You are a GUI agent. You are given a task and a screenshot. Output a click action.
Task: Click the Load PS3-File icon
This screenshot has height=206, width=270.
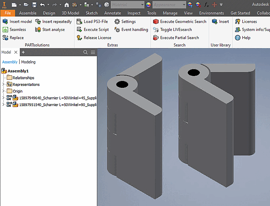pos(80,22)
